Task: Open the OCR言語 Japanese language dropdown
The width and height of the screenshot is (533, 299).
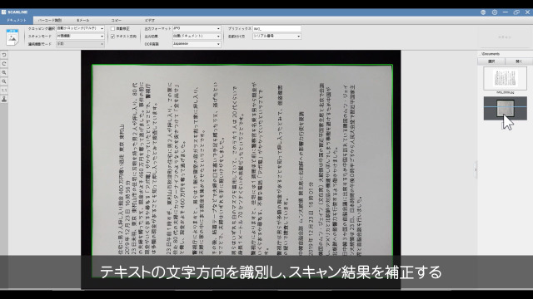Action: coord(197,44)
